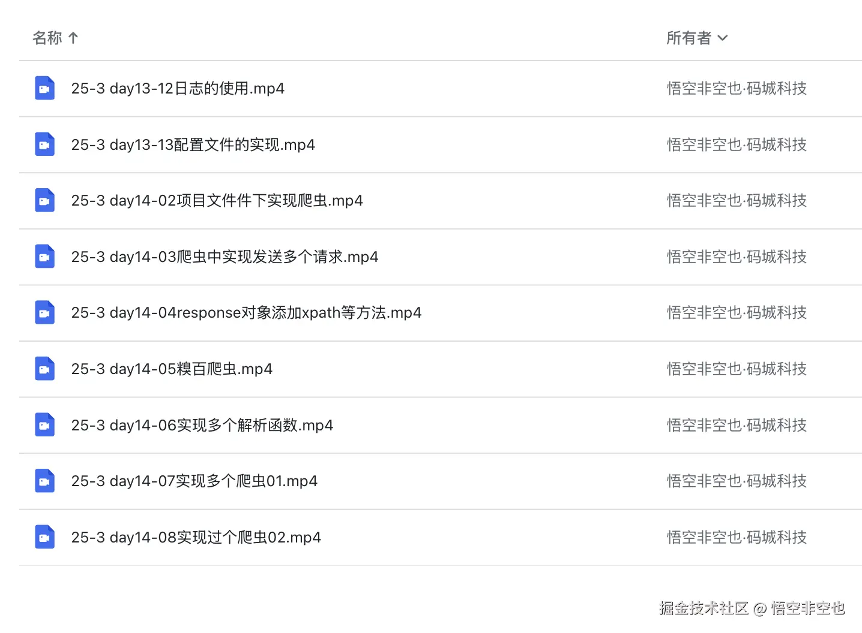Open day14-04response对象添加xpath等方法.mp4
This screenshot has height=633, width=862.
(x=246, y=313)
